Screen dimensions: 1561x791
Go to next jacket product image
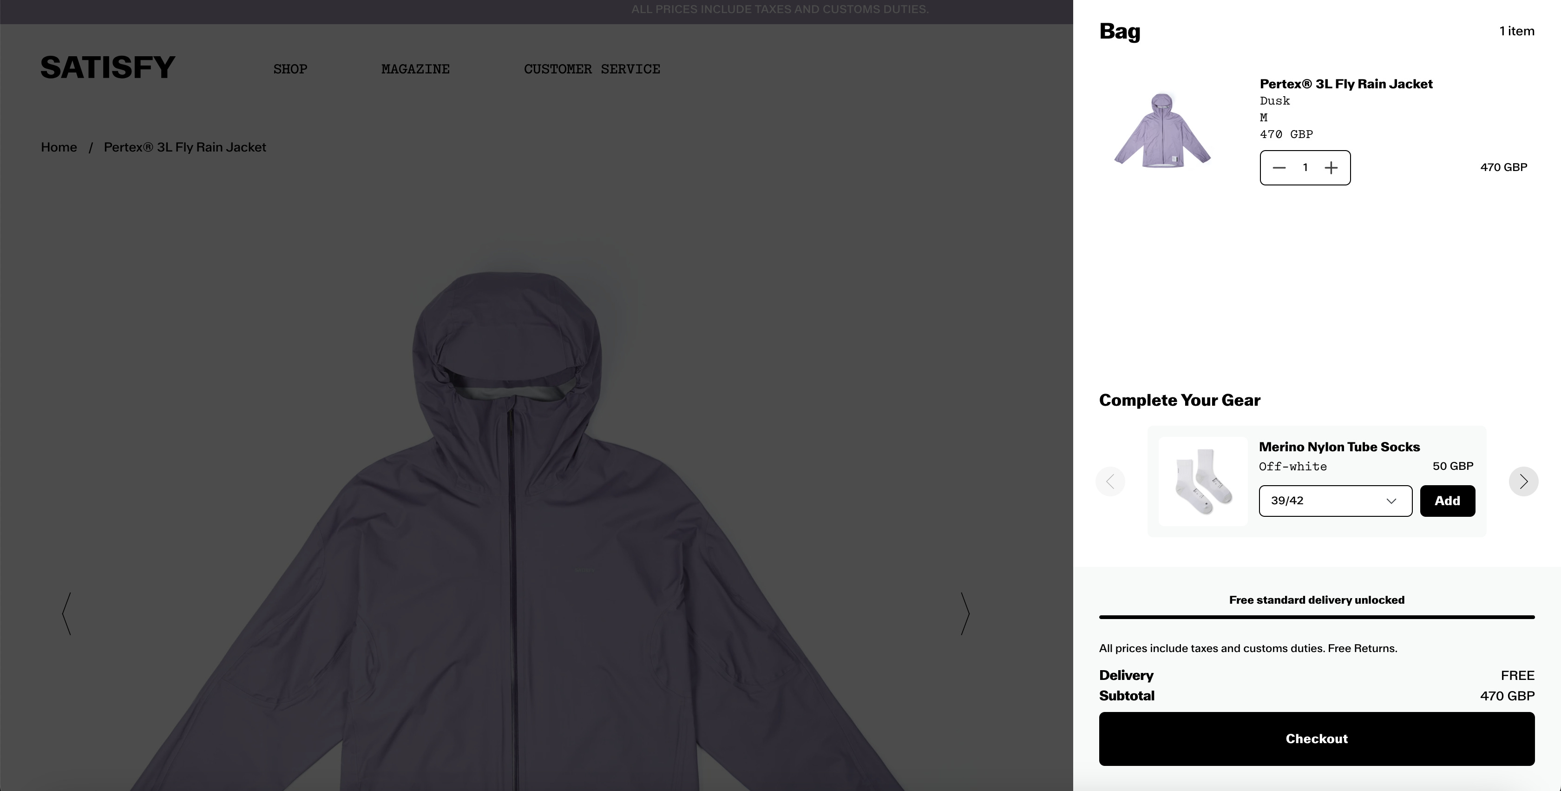pyautogui.click(x=965, y=613)
